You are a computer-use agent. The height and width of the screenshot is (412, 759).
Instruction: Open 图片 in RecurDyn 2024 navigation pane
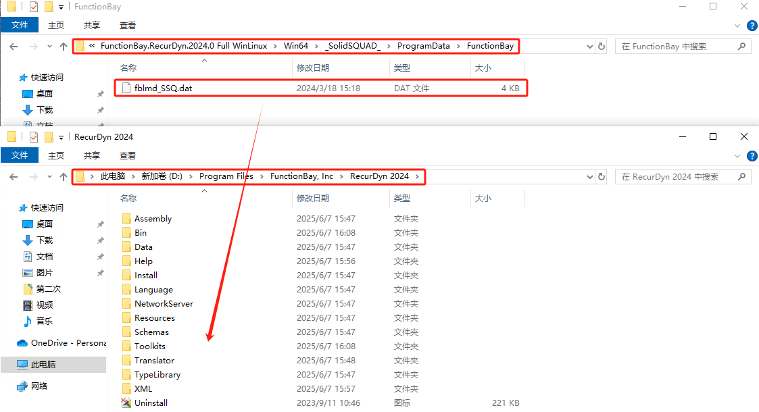39,273
